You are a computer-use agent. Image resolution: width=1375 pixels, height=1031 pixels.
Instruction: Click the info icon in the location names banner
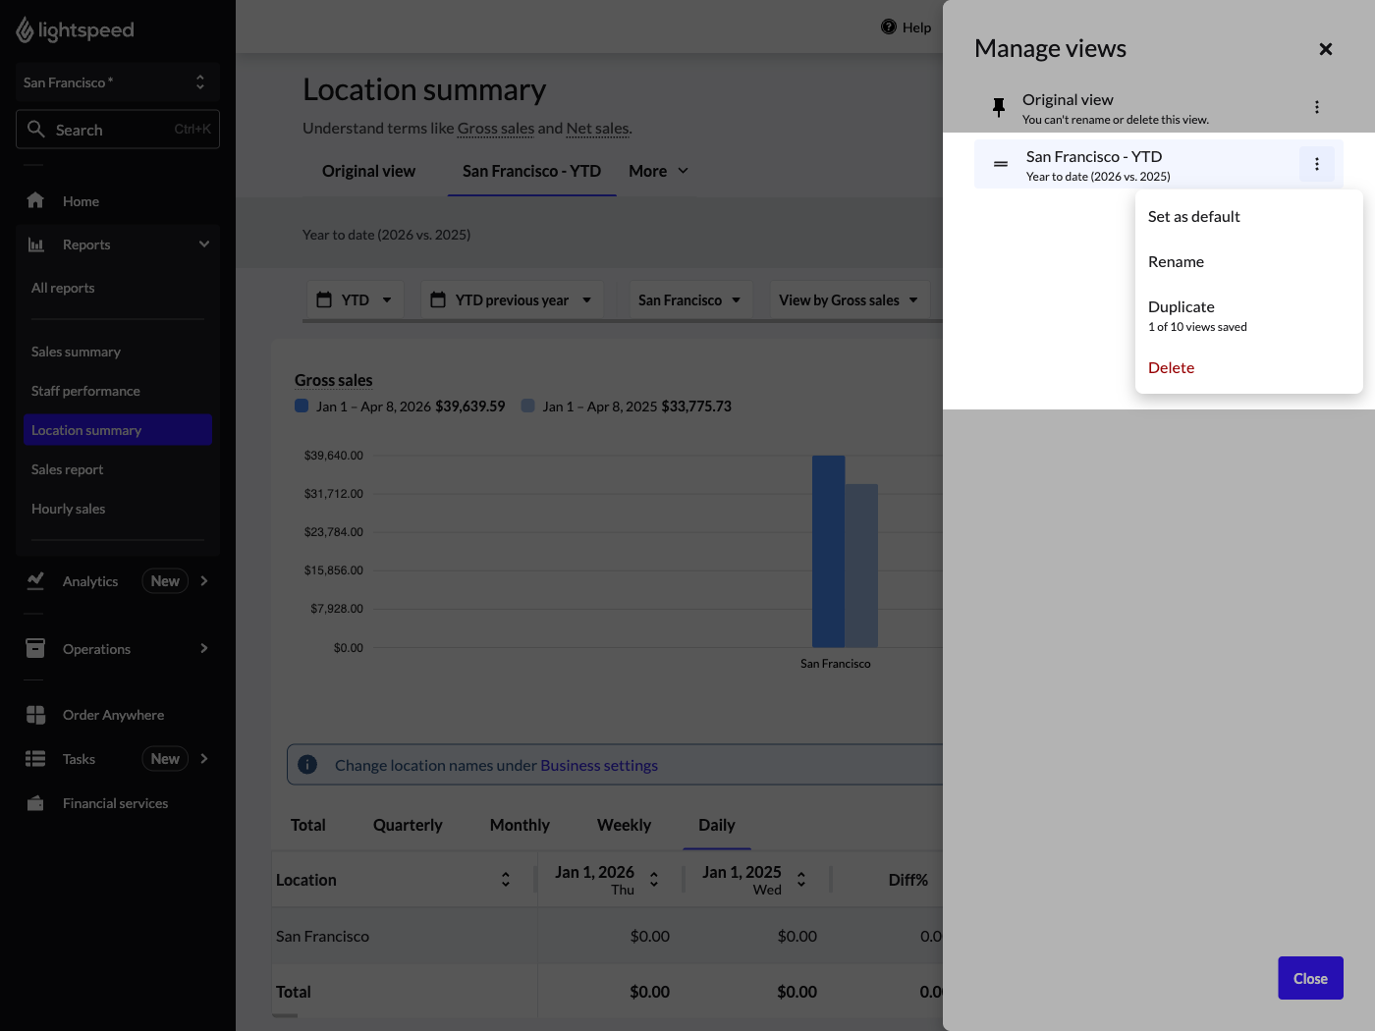click(x=307, y=764)
